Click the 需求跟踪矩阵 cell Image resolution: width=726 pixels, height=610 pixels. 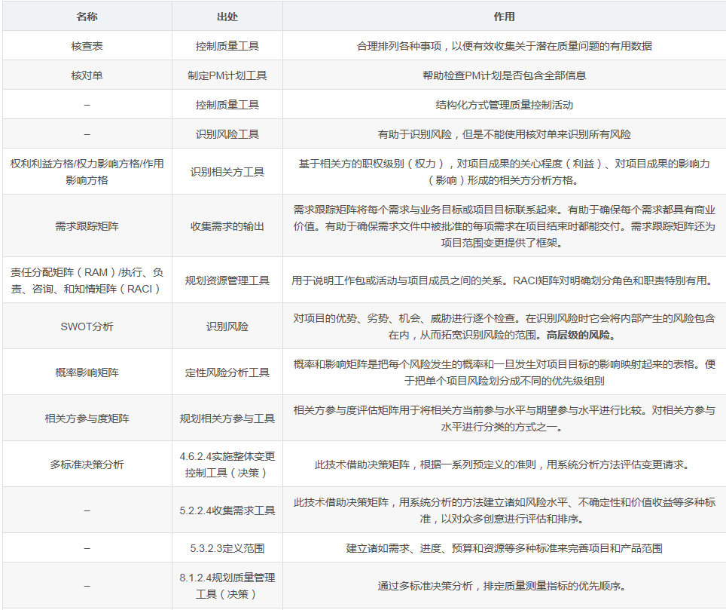pos(87,225)
